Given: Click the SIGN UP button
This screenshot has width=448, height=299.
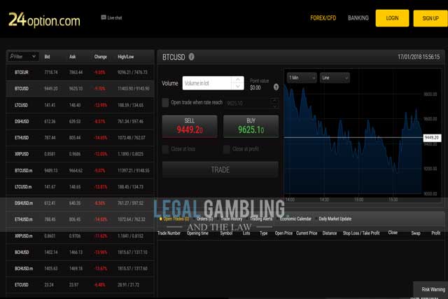Looking at the screenshot, I should 430,18.
